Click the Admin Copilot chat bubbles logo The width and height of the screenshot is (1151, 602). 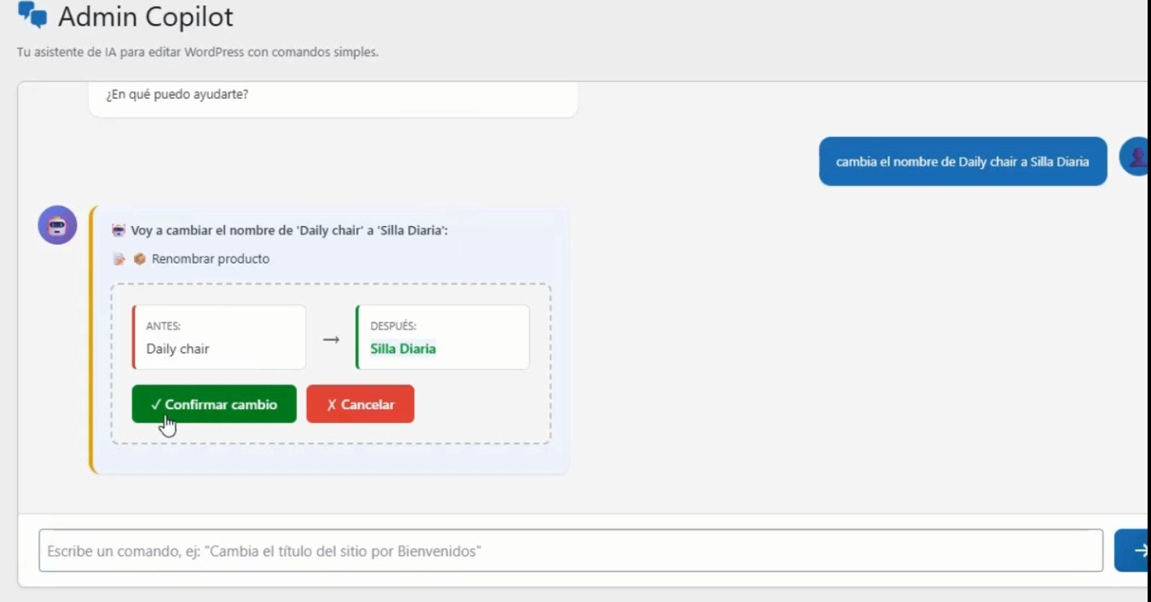(32, 15)
